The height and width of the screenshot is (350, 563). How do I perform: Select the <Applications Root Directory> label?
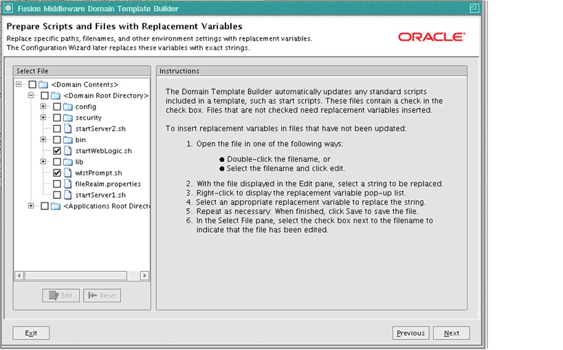coord(107,206)
